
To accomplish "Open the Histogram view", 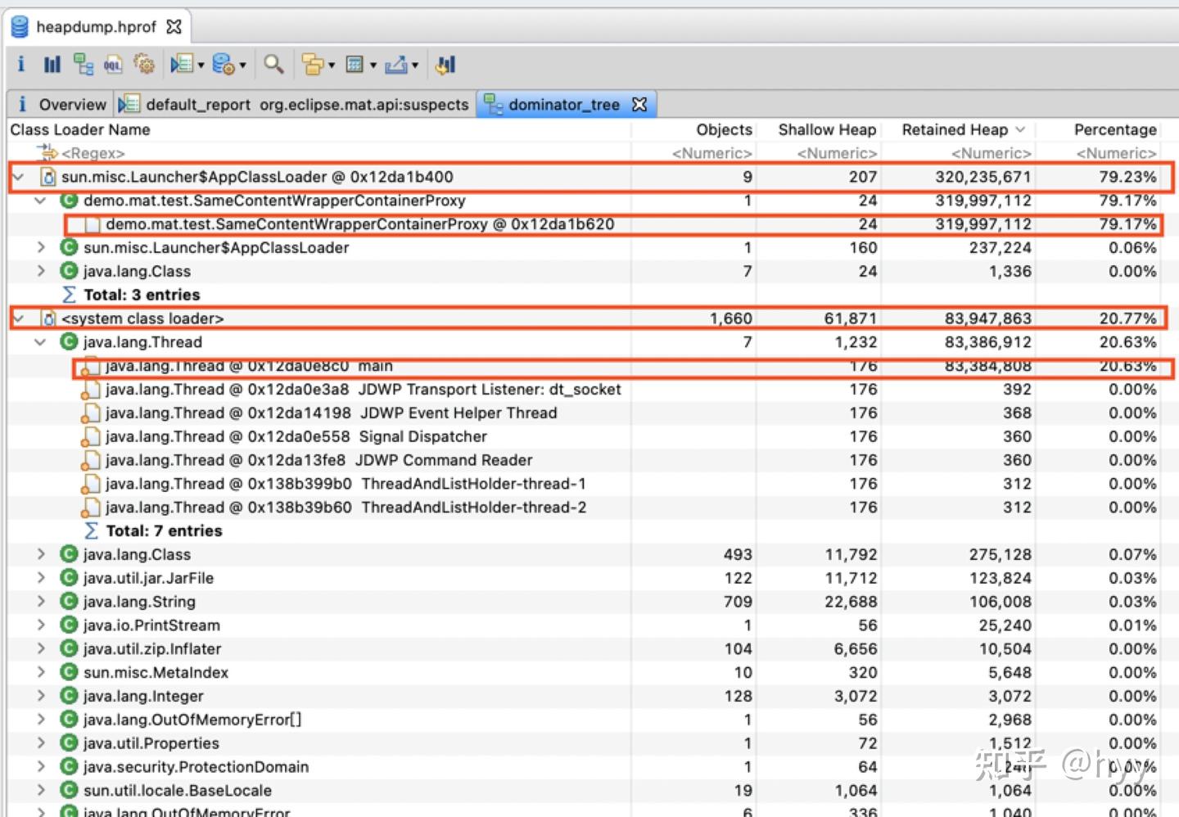I will click(x=52, y=65).
